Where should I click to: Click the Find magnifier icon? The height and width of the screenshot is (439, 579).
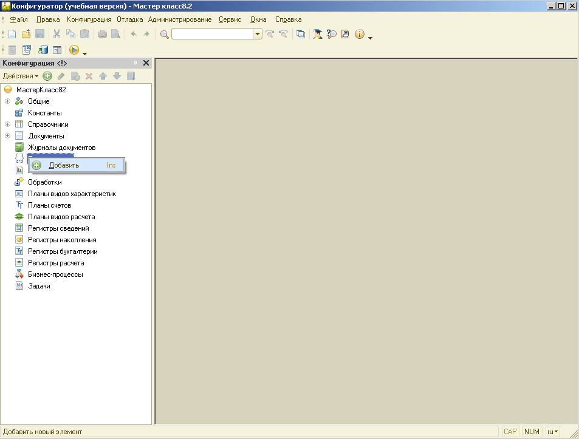[164, 35]
